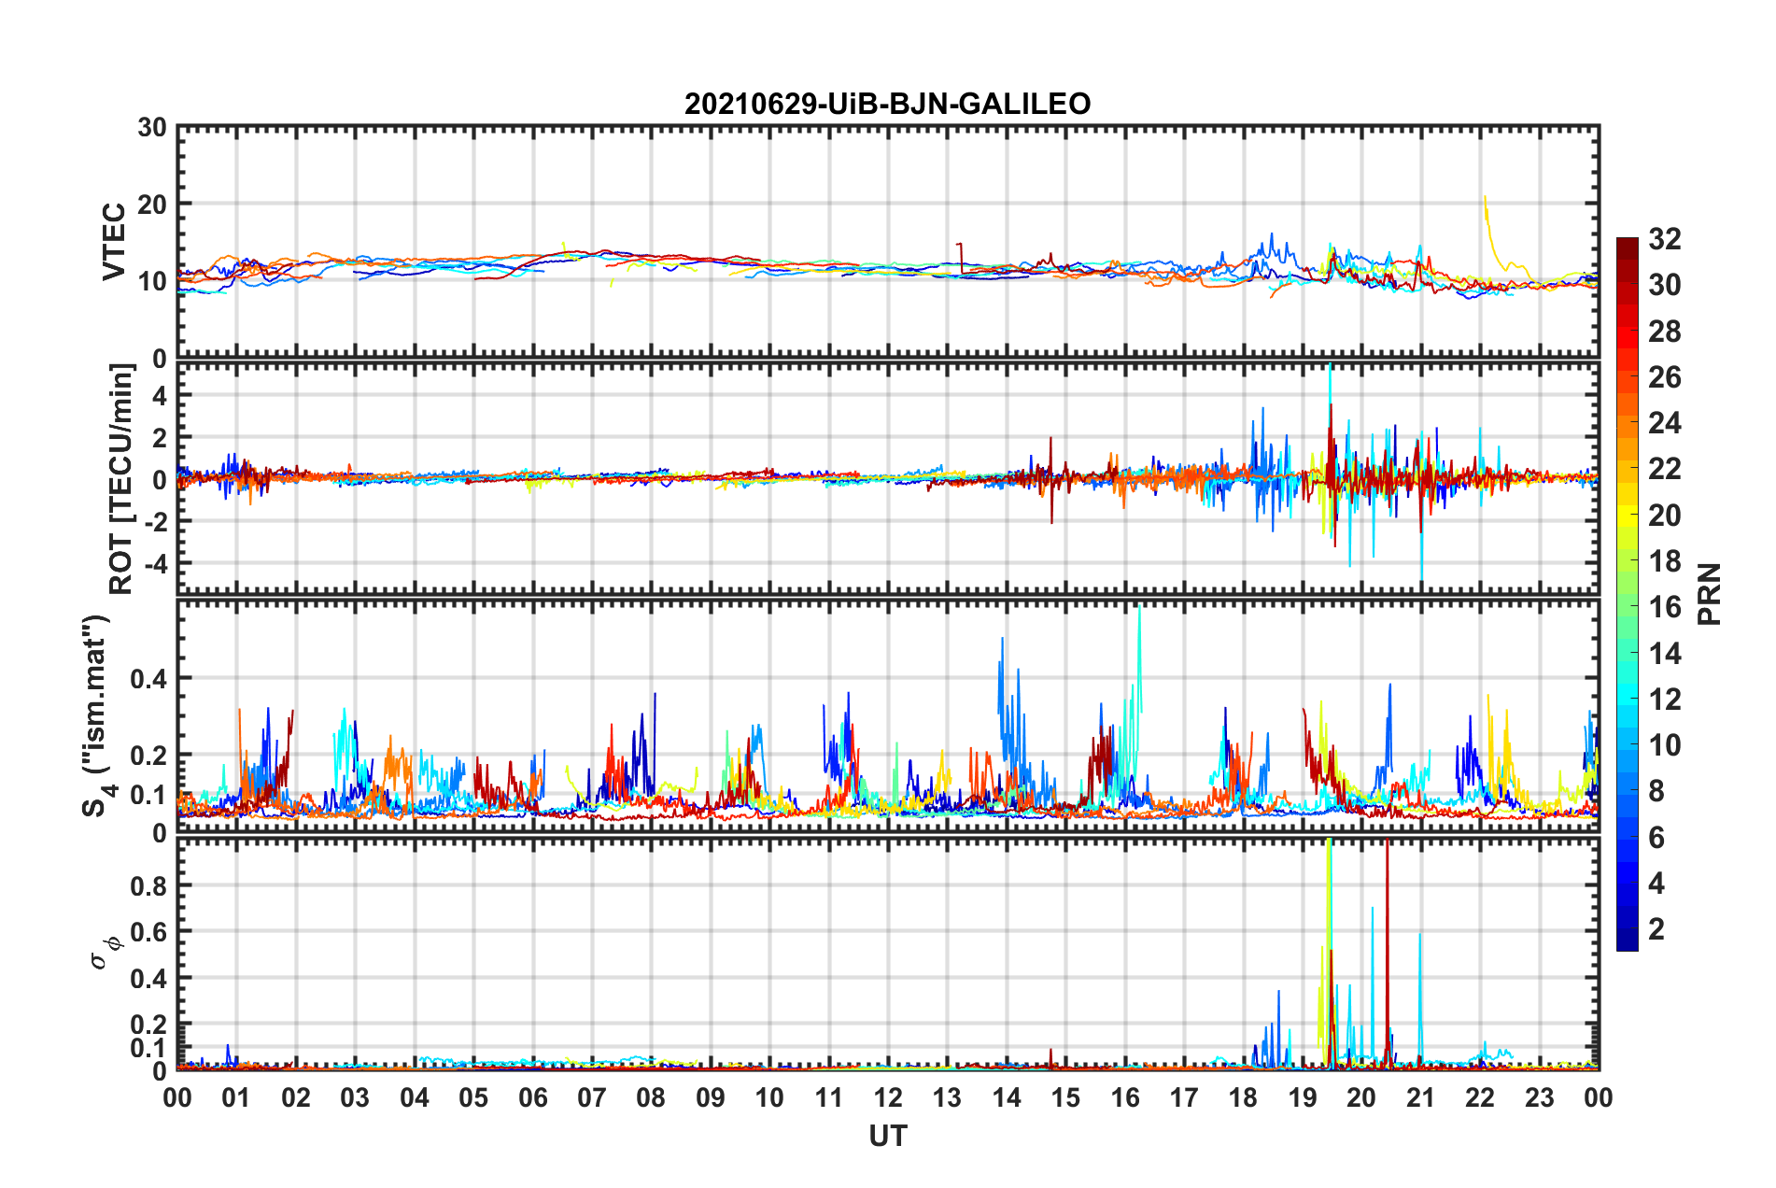Click sigma phi y-axis tick 0.8
This screenshot has width=1776, height=1188.
coord(148,885)
